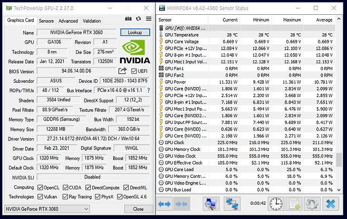The width and height of the screenshot is (347, 219).
Task: Click the Minimum column header
Action: tap(256, 20)
